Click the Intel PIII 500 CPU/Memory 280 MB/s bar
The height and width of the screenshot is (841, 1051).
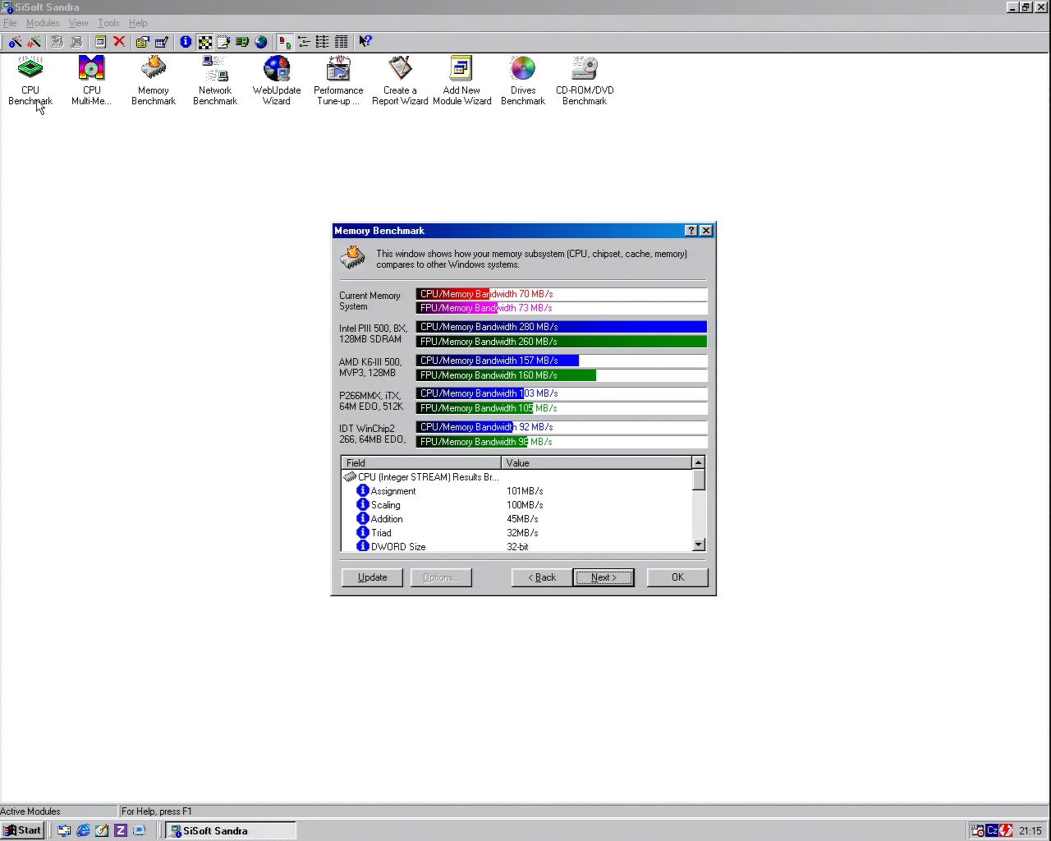click(562, 327)
